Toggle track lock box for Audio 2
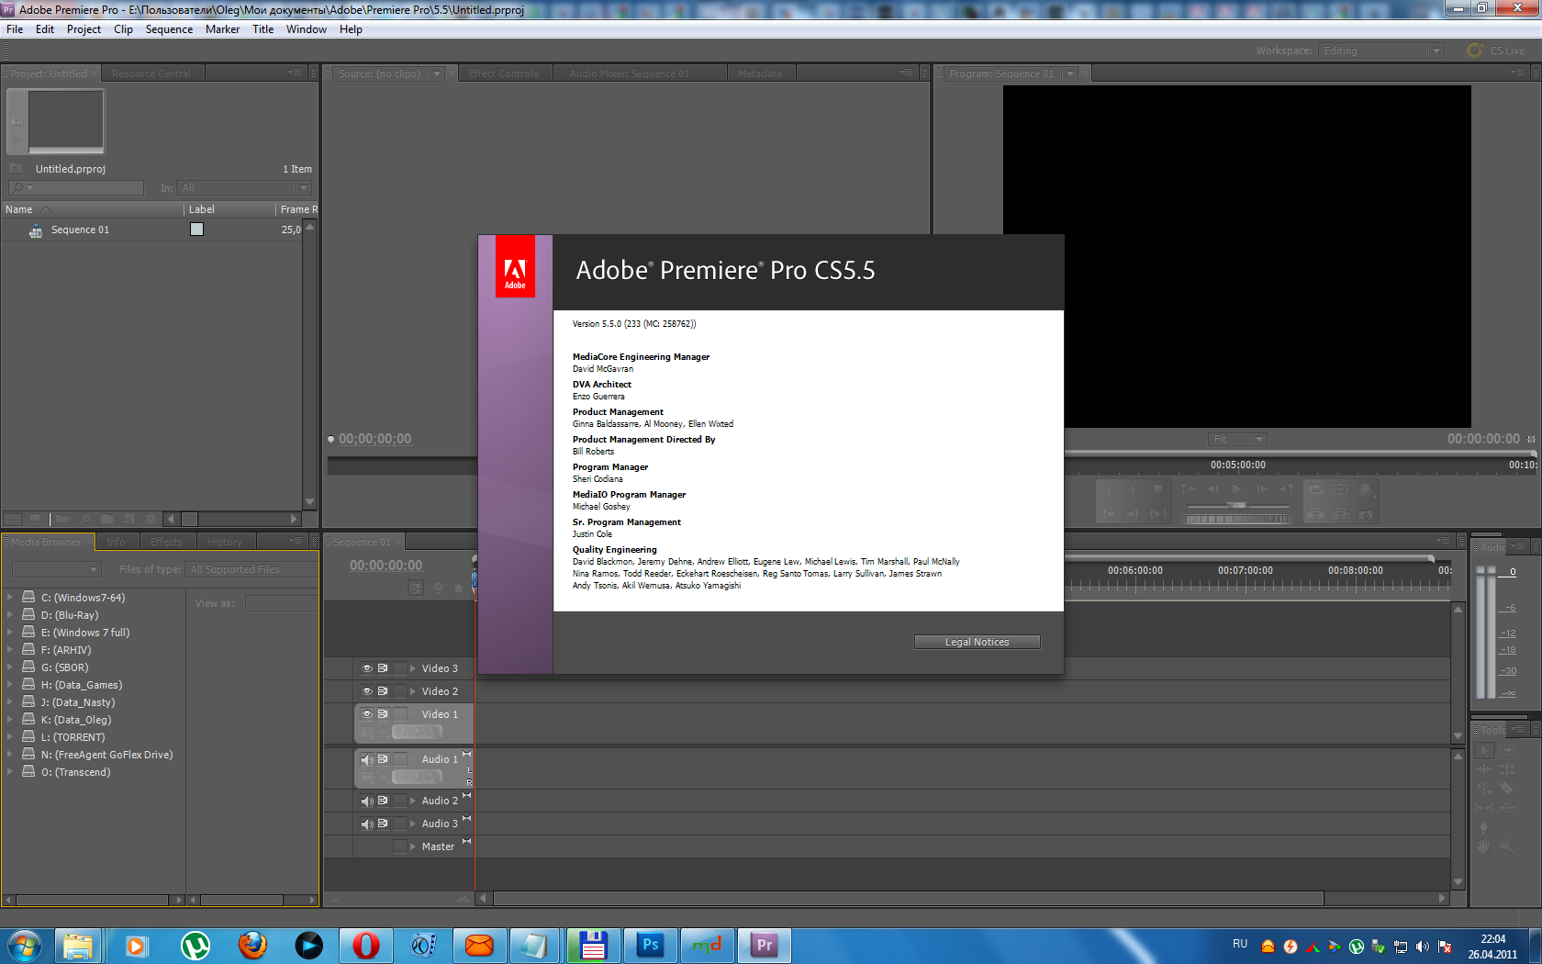Viewport: 1542px width, 964px height. pyautogui.click(x=400, y=801)
